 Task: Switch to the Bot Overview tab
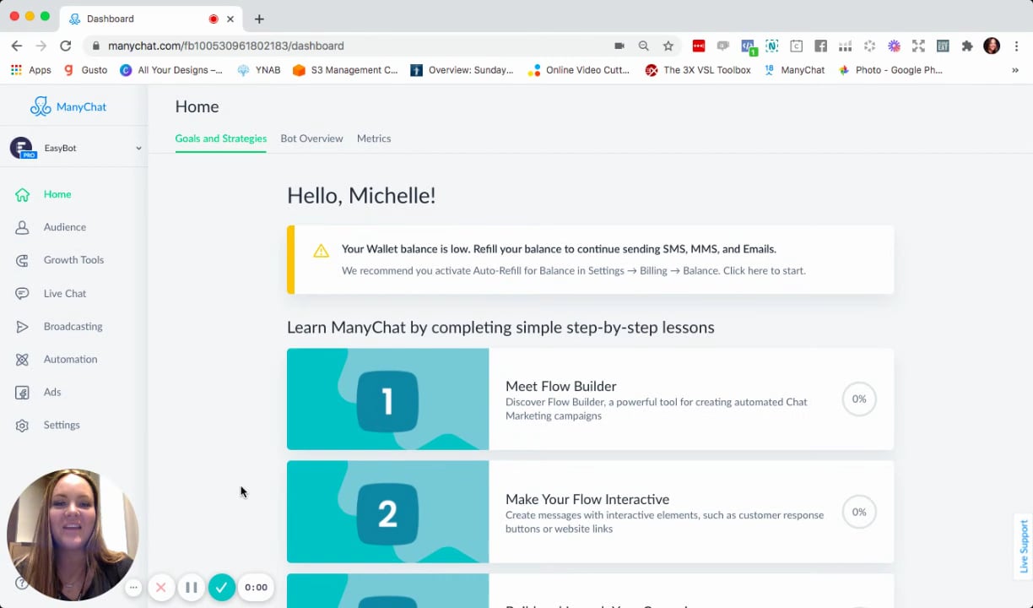click(x=311, y=138)
